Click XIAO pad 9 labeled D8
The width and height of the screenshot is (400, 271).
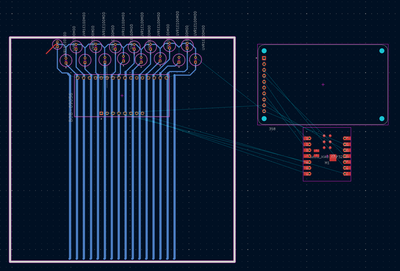tap(347, 168)
